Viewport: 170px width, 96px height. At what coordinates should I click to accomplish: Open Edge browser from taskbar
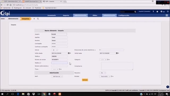pyautogui.click(x=18, y=94)
